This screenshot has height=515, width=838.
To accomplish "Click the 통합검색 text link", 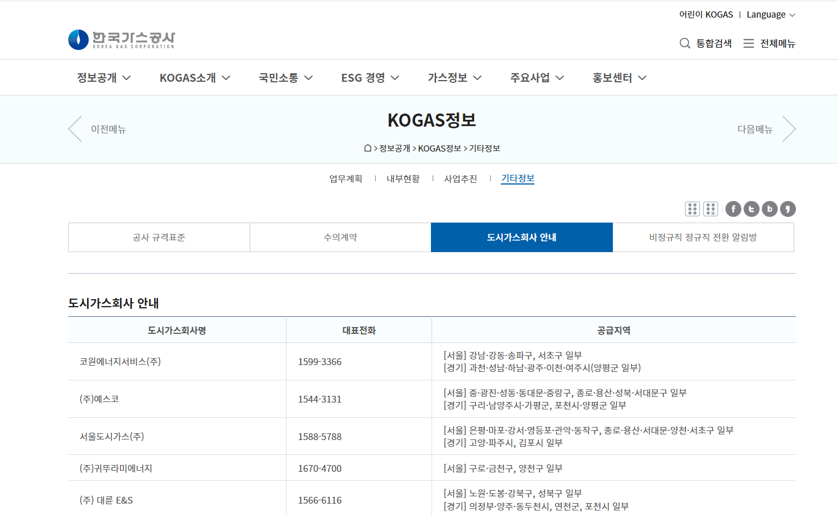I will pyautogui.click(x=714, y=43).
